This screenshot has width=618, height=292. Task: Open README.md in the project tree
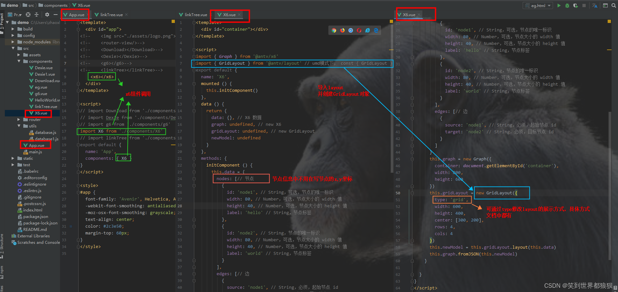point(35,229)
